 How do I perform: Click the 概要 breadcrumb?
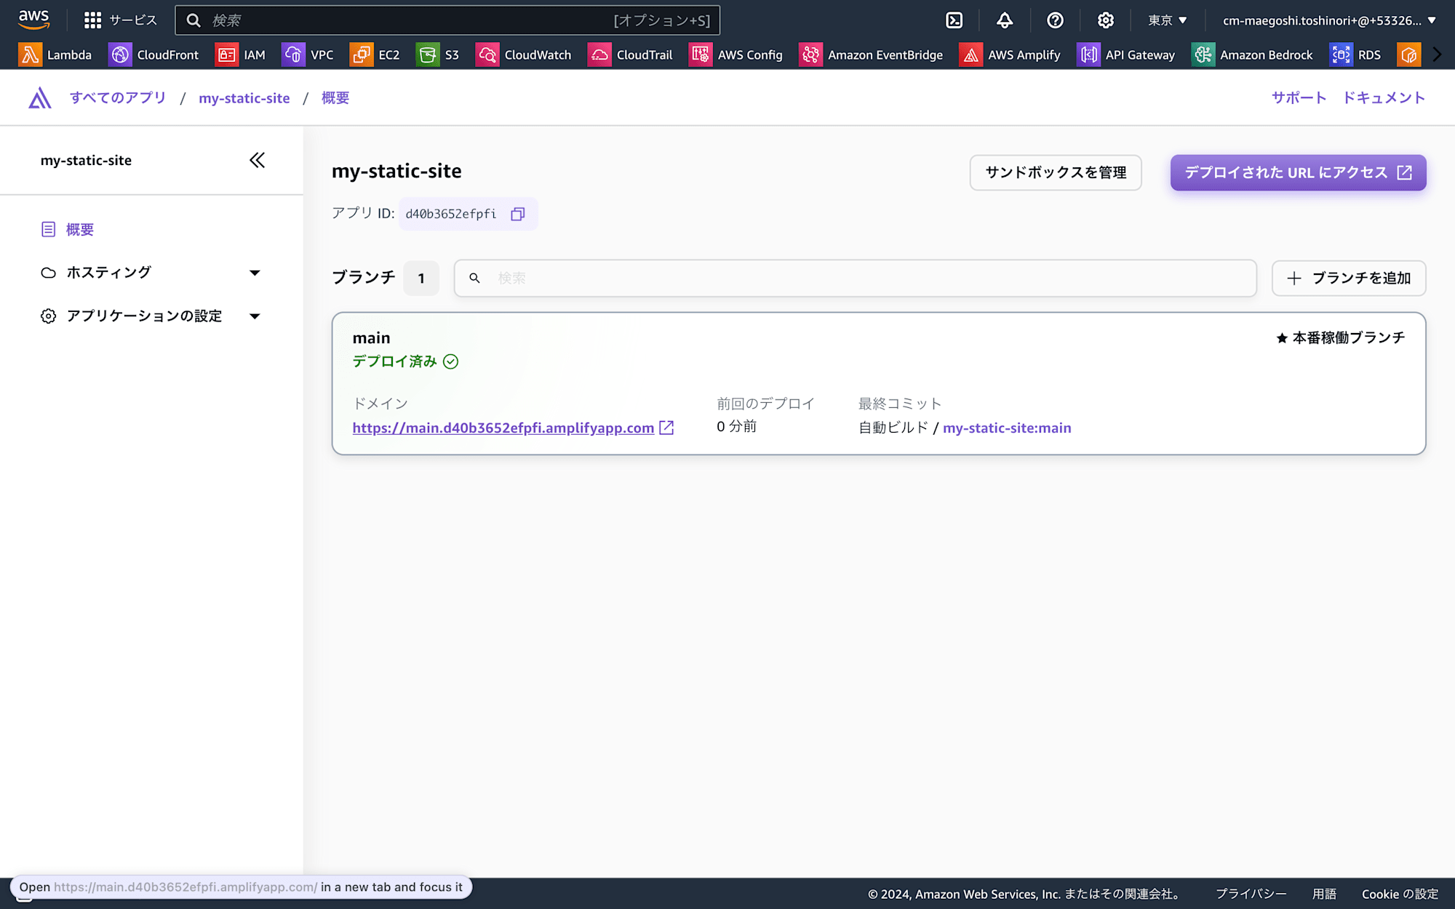tap(335, 97)
